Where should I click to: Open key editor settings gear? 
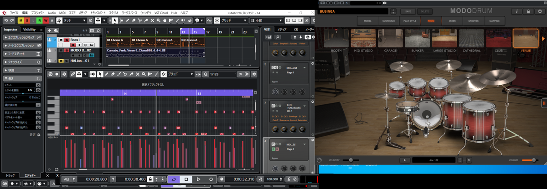(x=255, y=74)
